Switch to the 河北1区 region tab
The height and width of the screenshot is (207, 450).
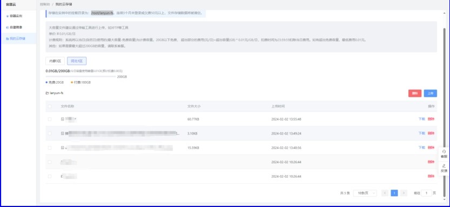[77, 61]
